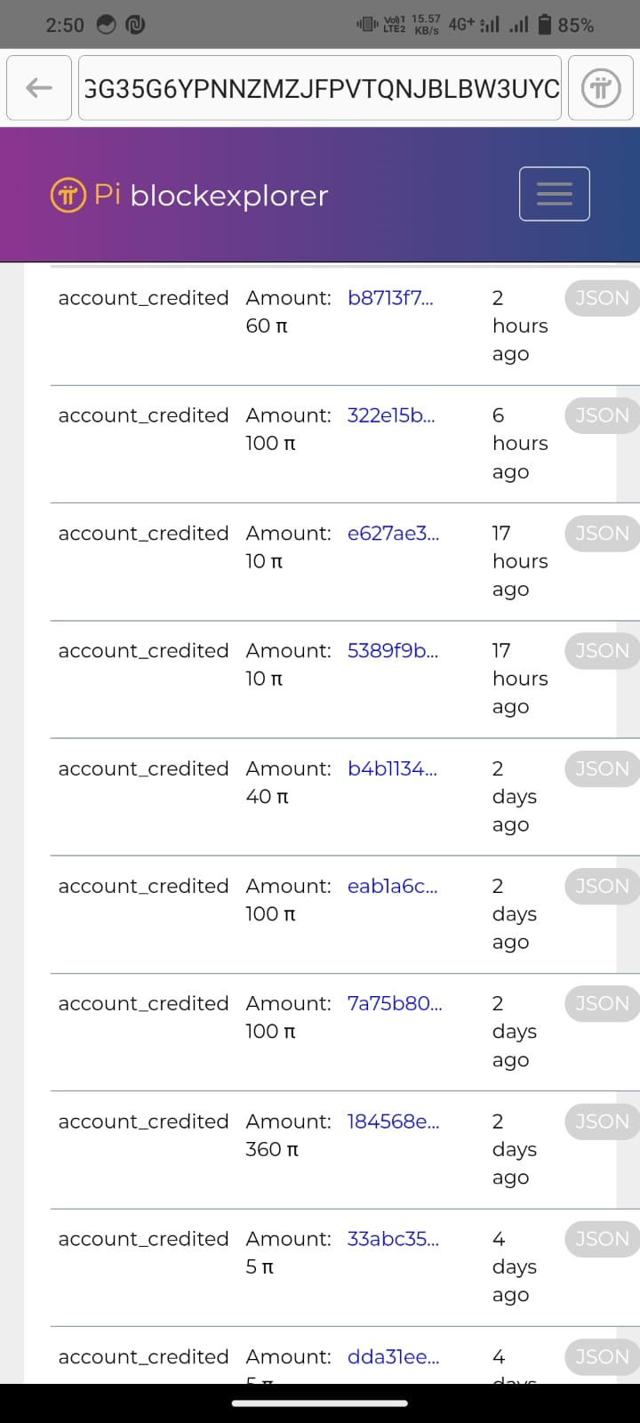Open transaction link b8713f7...
This screenshot has height=1423, width=640.
point(390,298)
